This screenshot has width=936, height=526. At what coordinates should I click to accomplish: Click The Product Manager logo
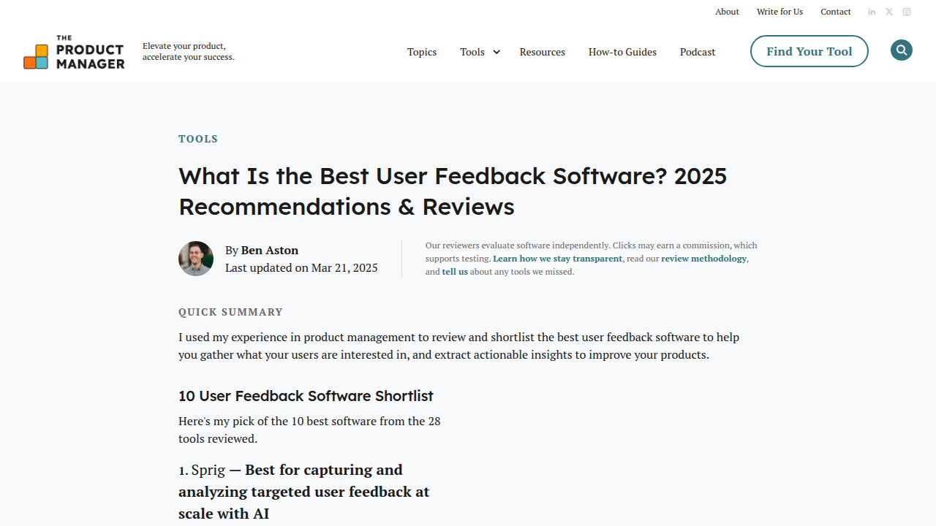[74, 52]
